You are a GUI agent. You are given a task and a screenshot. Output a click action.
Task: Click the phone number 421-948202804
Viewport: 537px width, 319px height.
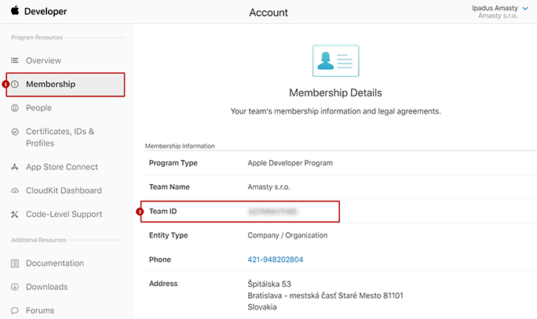point(276,259)
